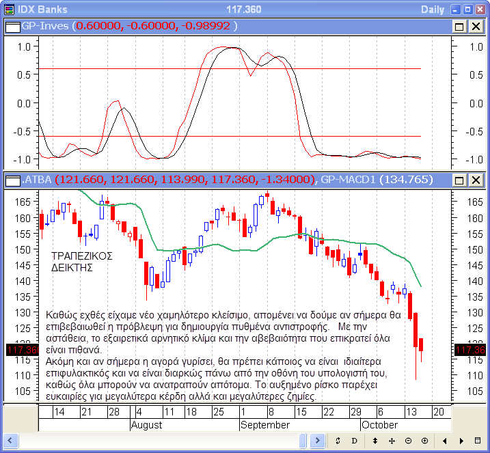This screenshot has height=453, width=490.
Task: Zoom out using the minus magnifier icon
Action: coord(408,441)
